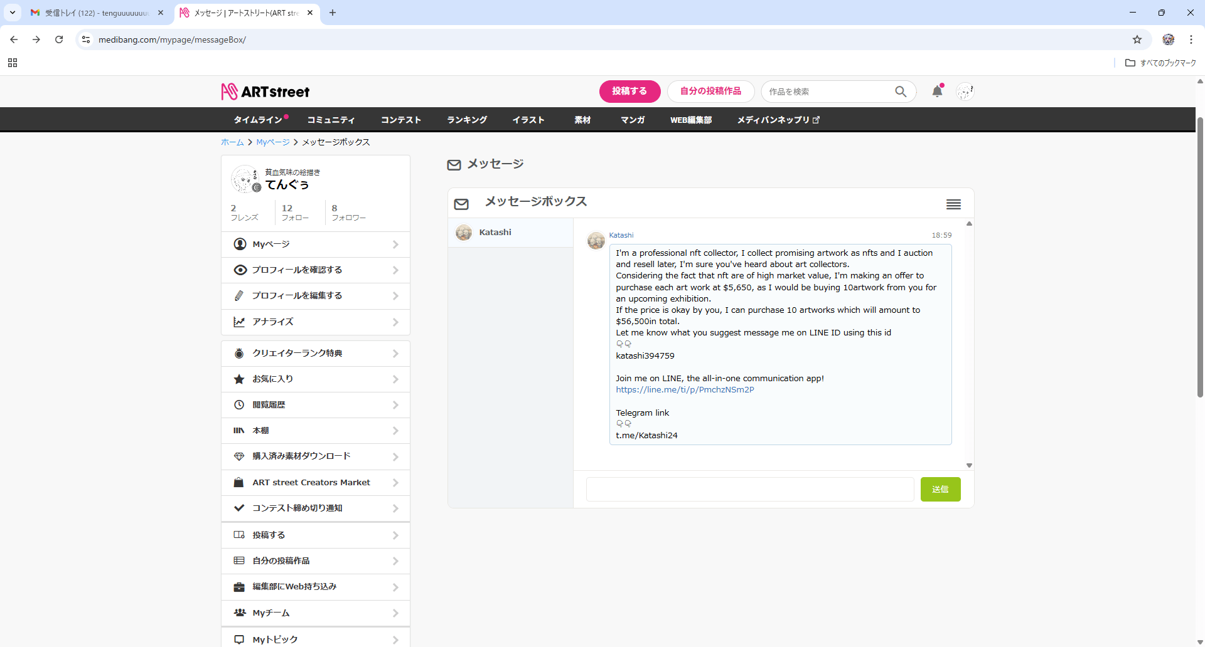
Task: Open the アナライズ sidebar entry
Action: point(316,322)
